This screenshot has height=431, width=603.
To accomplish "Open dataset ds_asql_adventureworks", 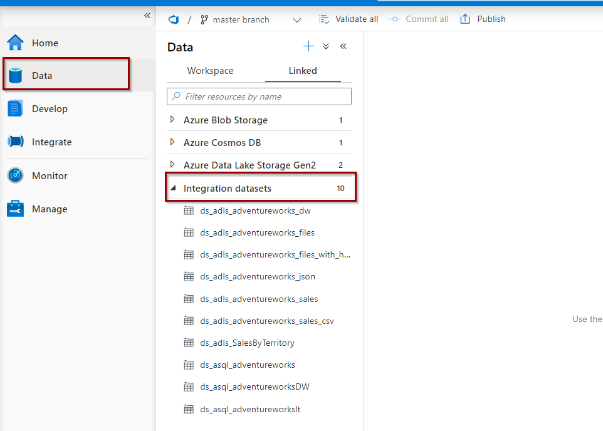I will tap(248, 365).
